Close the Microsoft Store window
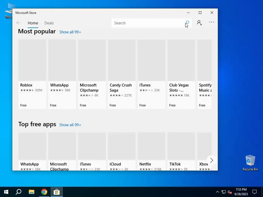Screen dimensions: 263x197 (x=212, y=13)
